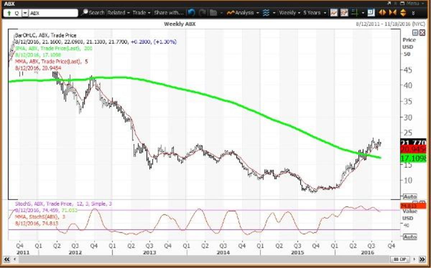Click the Auto button on price axis
The width and height of the screenshot is (431, 268).
[x=410, y=197]
